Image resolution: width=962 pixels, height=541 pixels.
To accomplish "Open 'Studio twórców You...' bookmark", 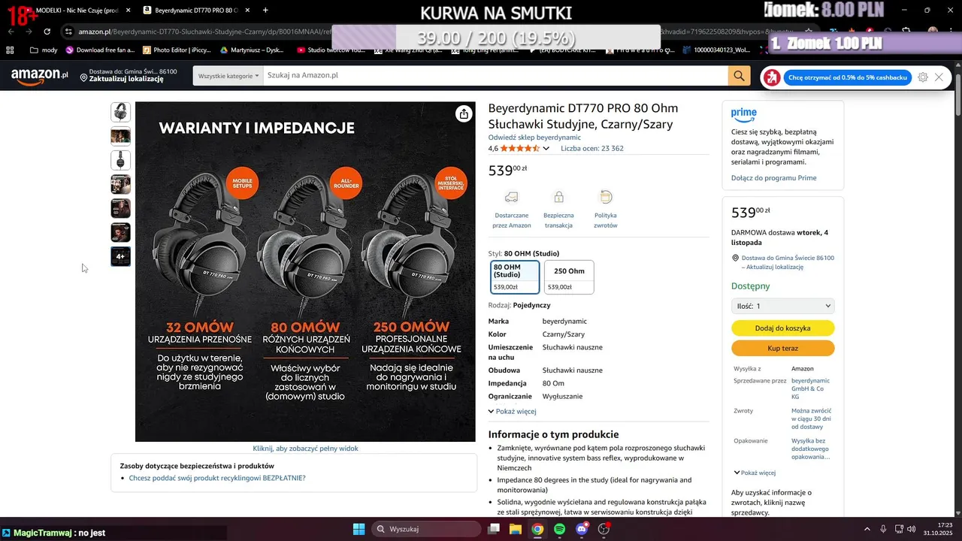I will point(331,50).
